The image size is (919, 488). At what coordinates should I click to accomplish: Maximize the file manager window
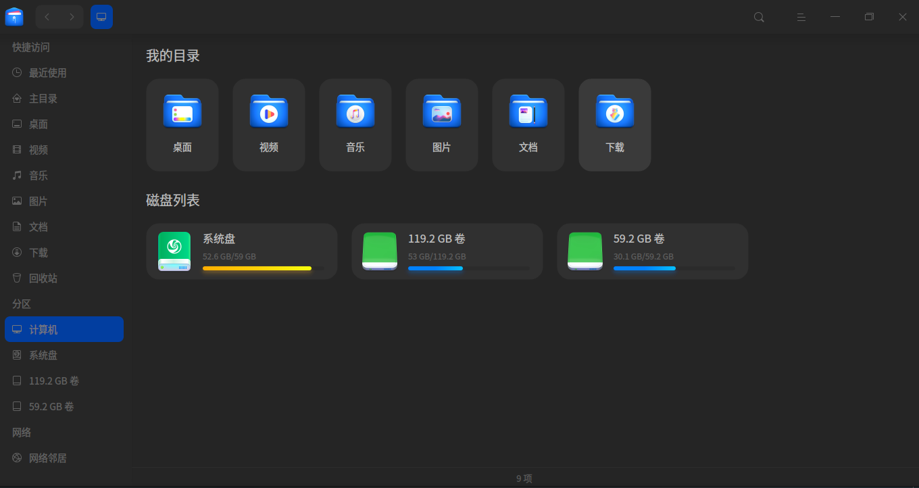click(x=869, y=17)
